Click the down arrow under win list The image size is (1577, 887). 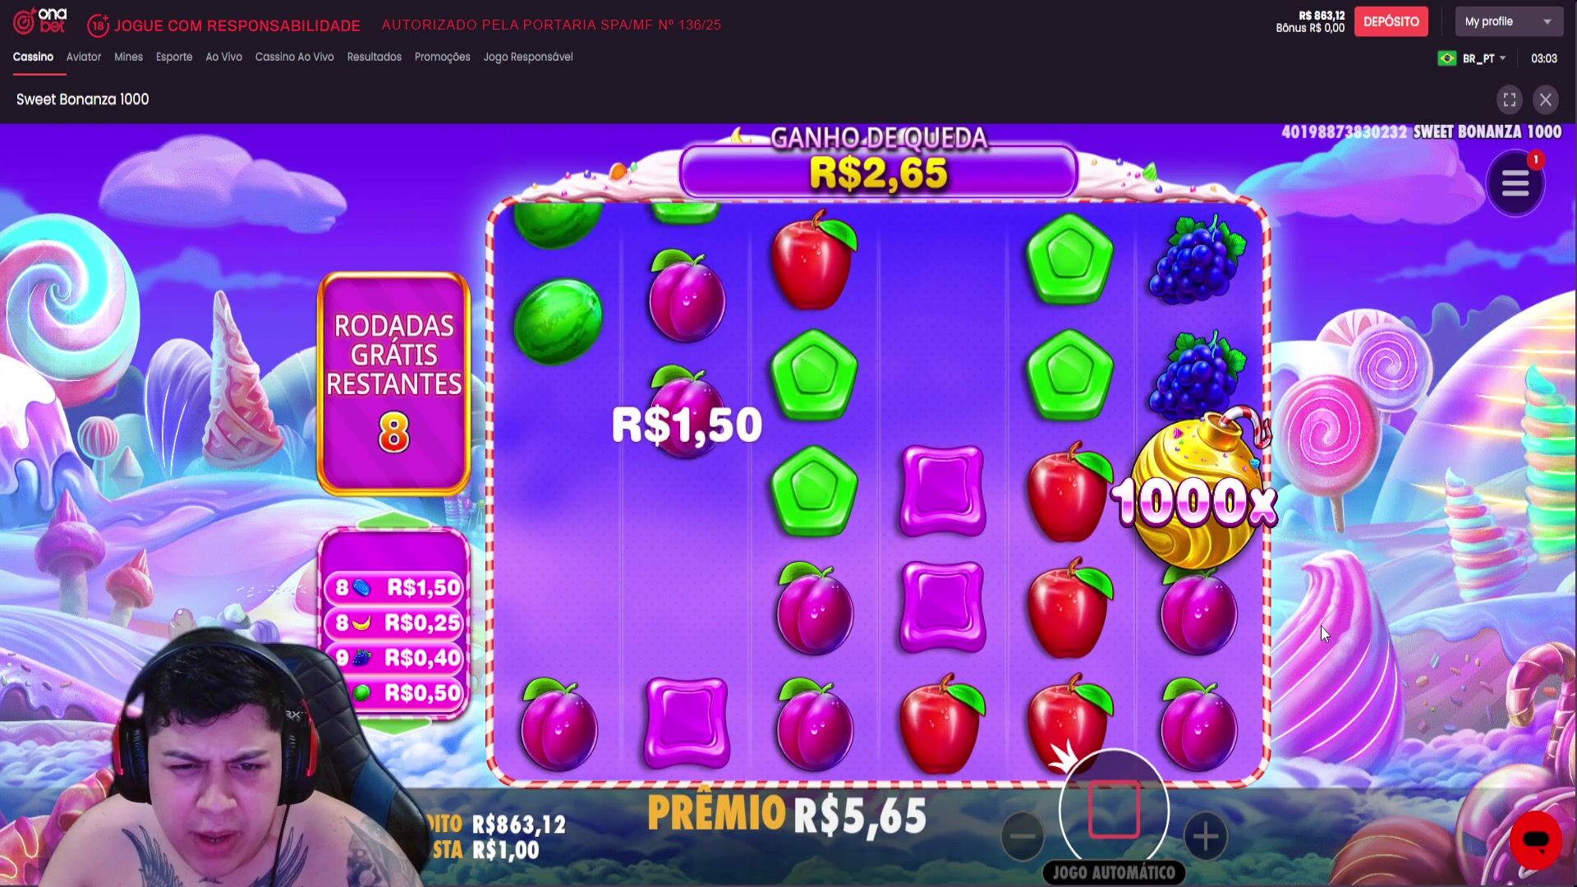click(x=395, y=727)
